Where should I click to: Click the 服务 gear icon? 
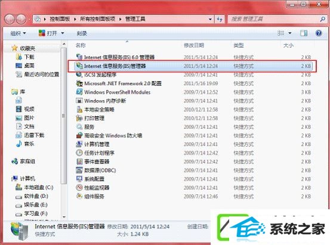click(79, 127)
